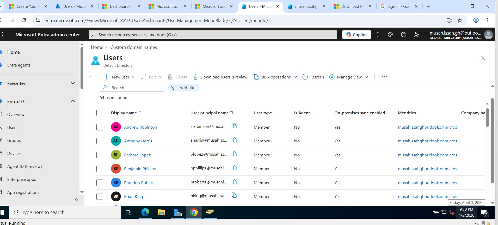The image size is (498, 225).
Task: Open the Copilot button
Action: [x=356, y=35]
